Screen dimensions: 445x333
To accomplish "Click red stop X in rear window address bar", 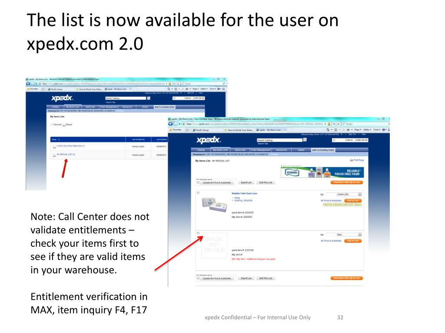I will coord(178,84).
